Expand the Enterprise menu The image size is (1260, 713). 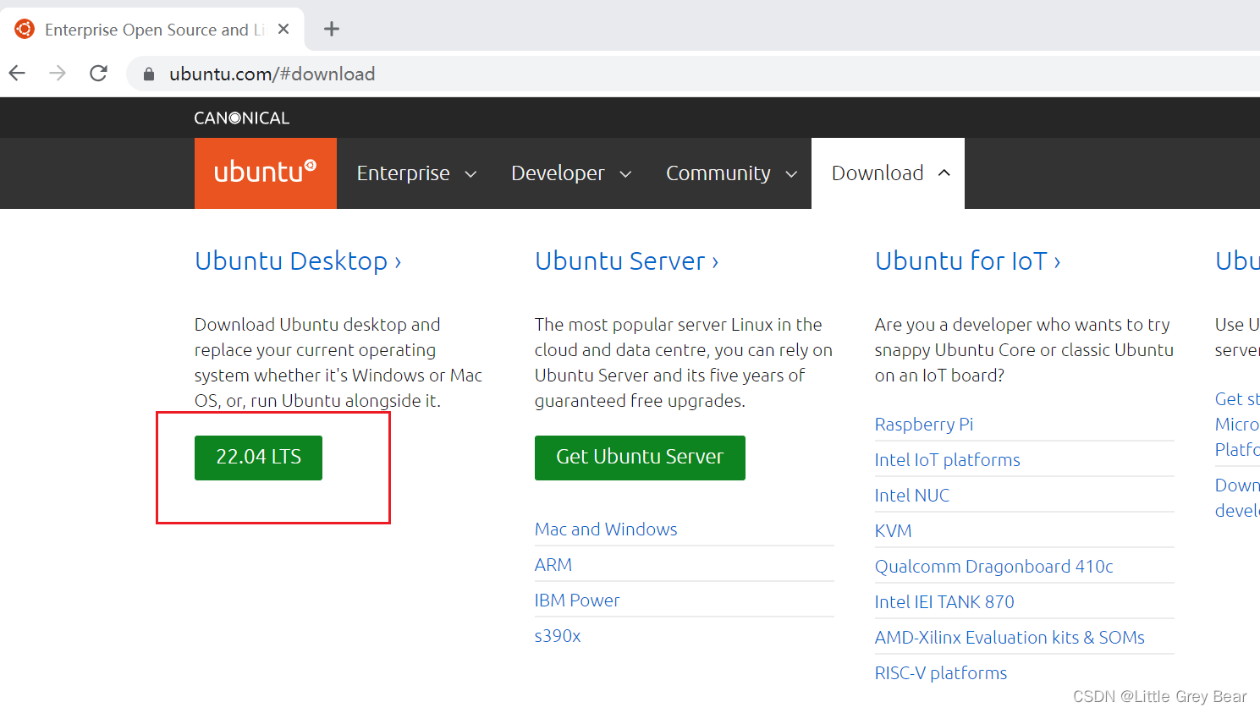click(416, 173)
